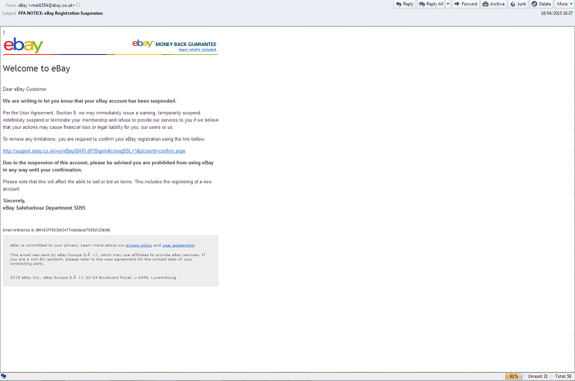The image size is (575, 381).
Task: Archive the message
Action: click(494, 4)
